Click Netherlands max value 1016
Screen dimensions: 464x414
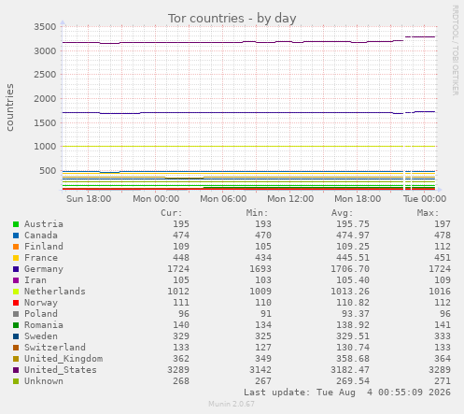coord(440,292)
